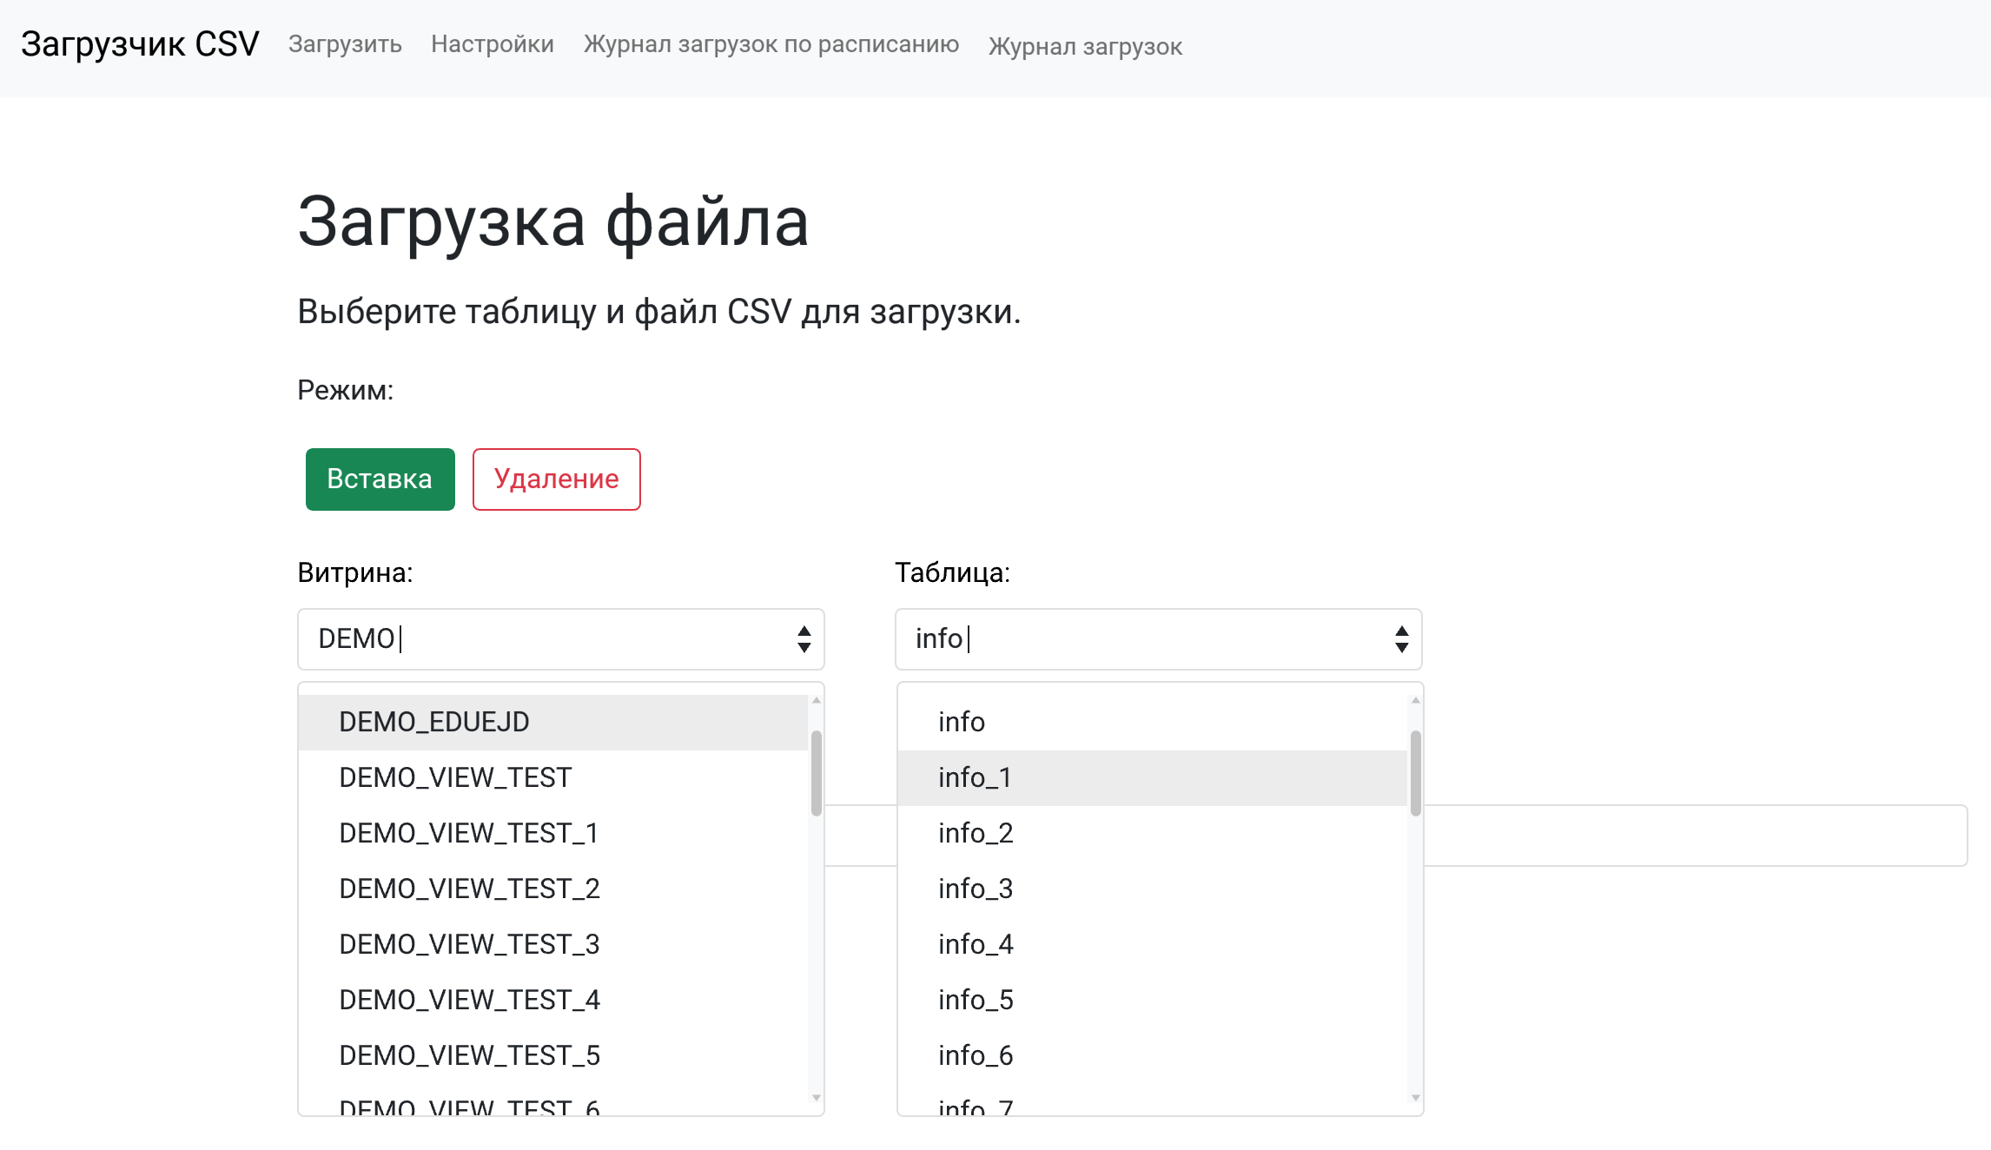Open the Загрузить menu item
Screen dimensions: 1991x1150
click(345, 44)
